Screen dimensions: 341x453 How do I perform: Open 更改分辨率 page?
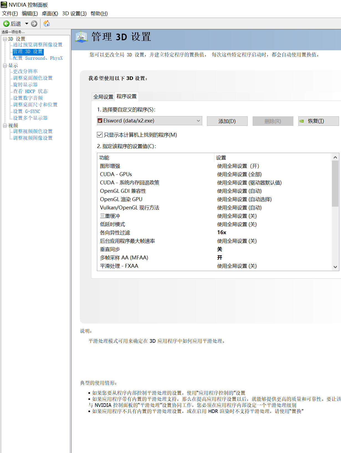(x=25, y=71)
